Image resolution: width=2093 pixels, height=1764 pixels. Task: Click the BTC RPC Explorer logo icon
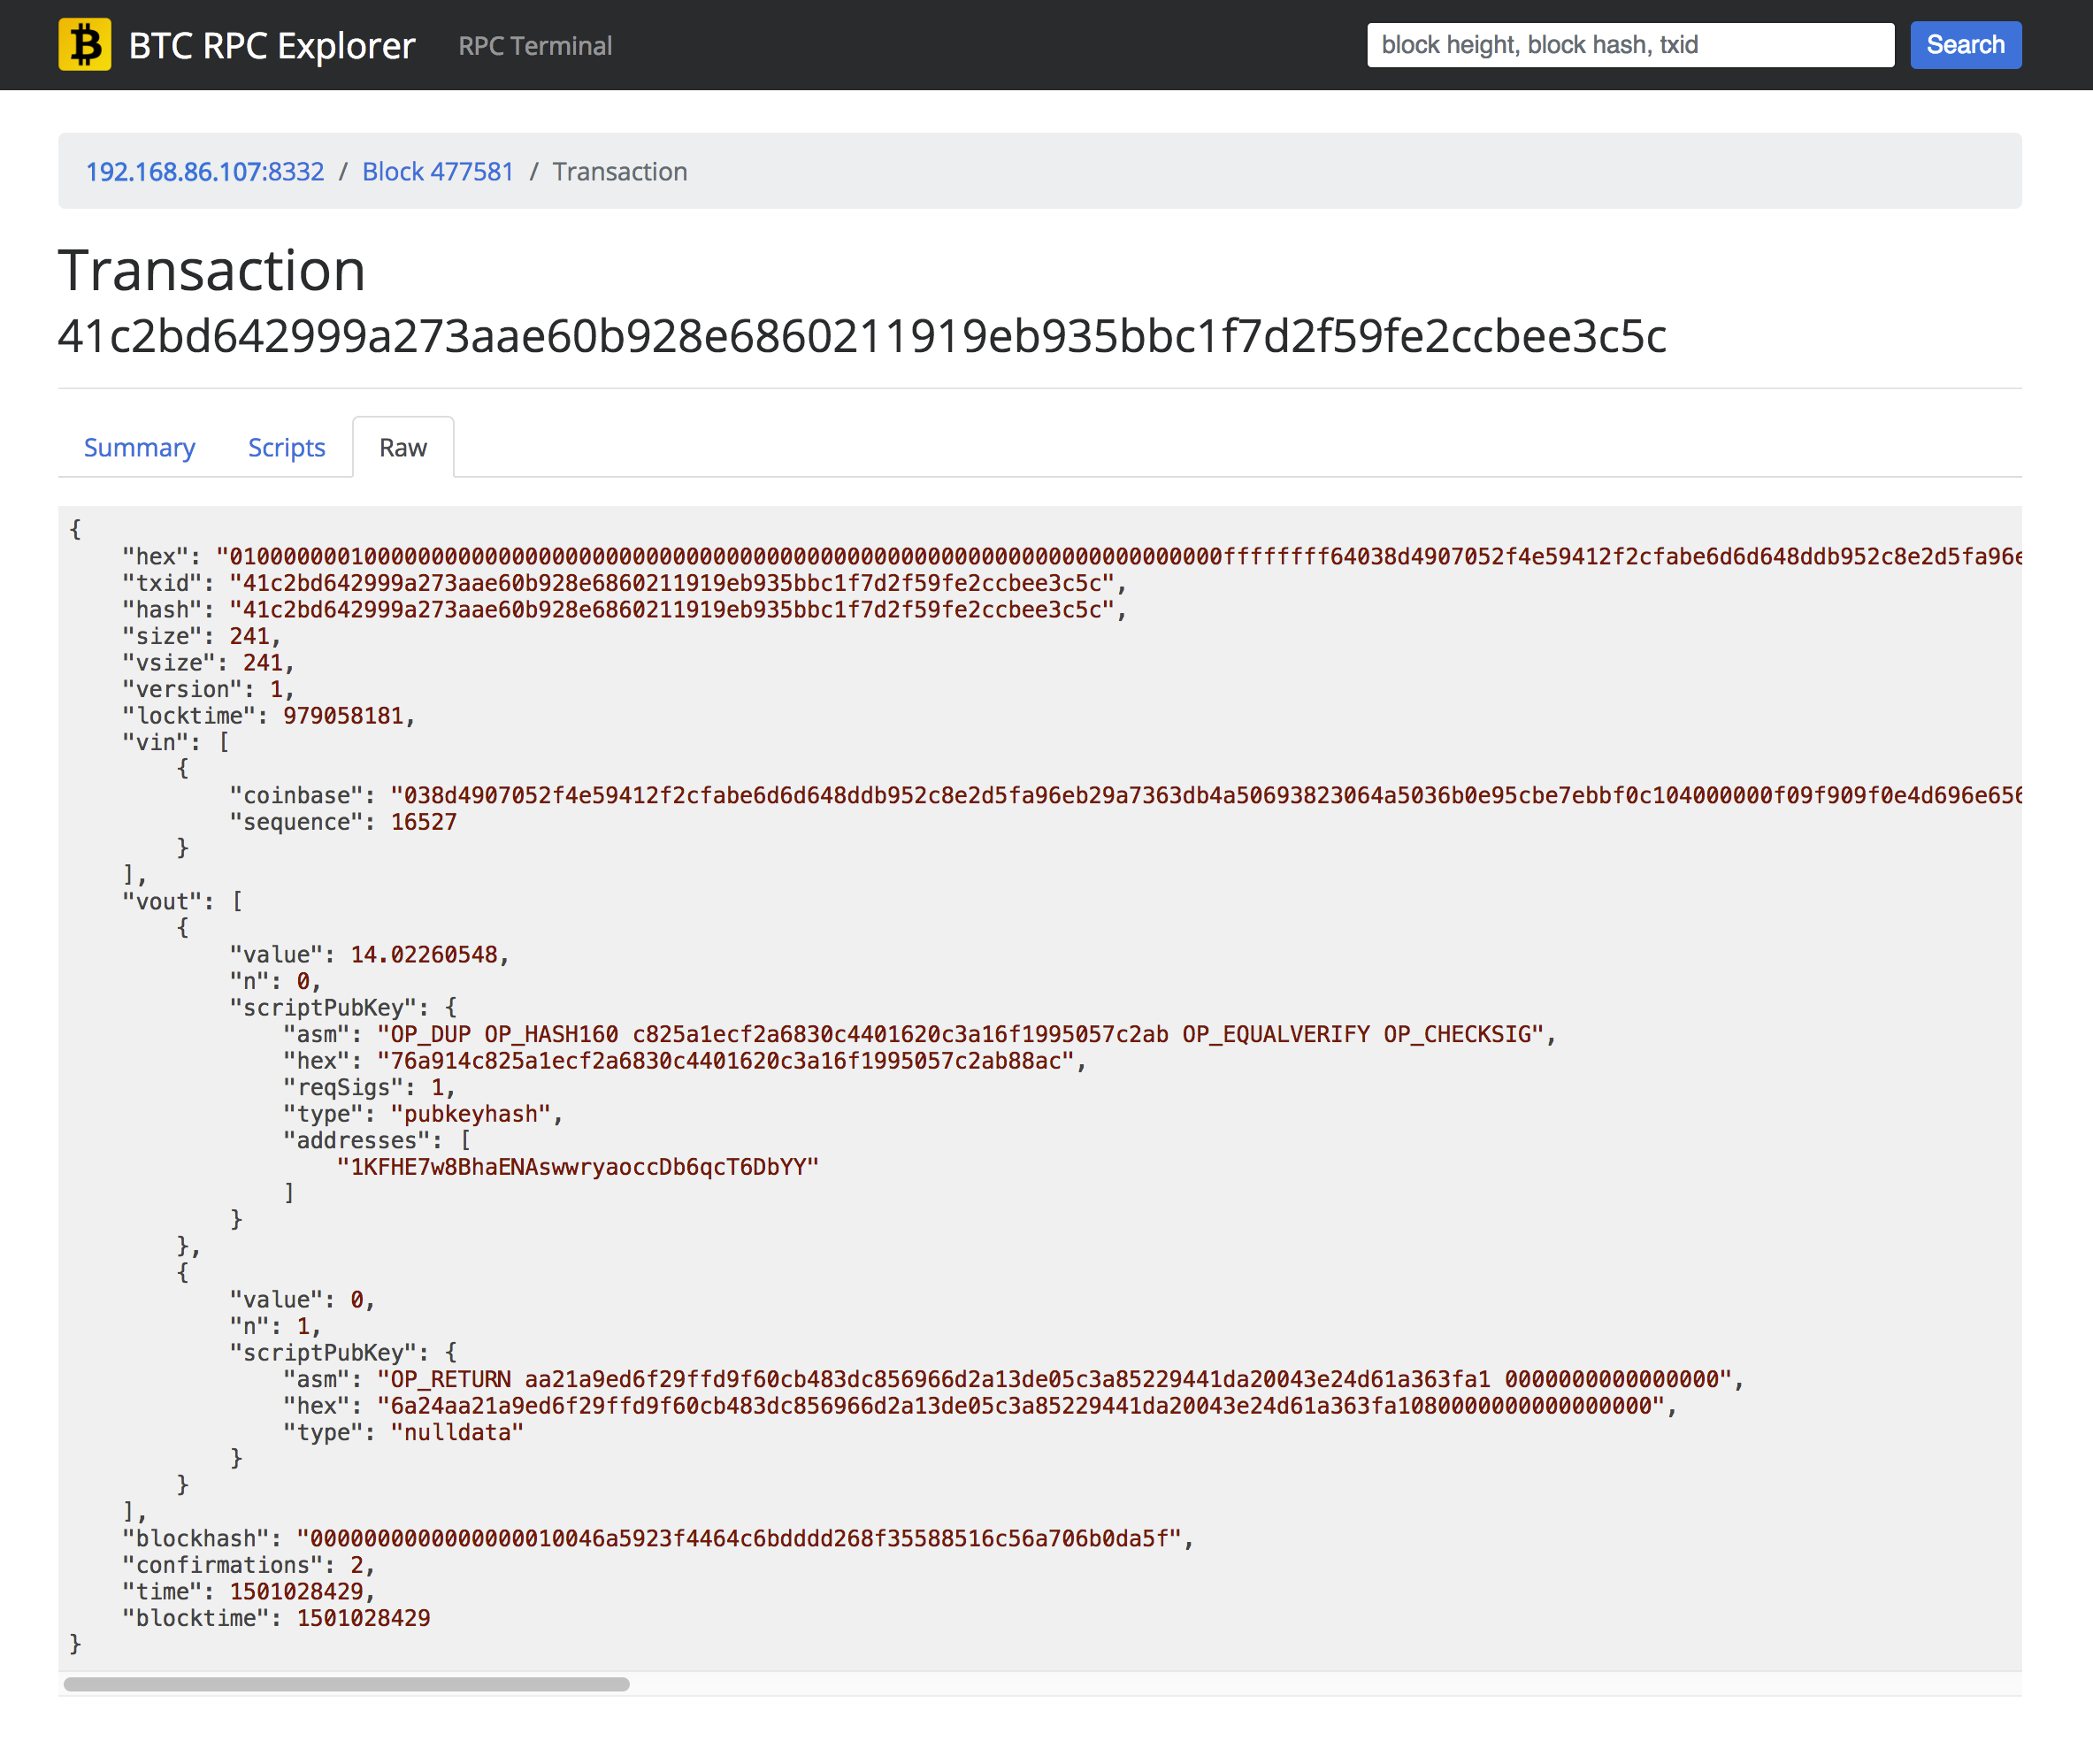(x=88, y=45)
